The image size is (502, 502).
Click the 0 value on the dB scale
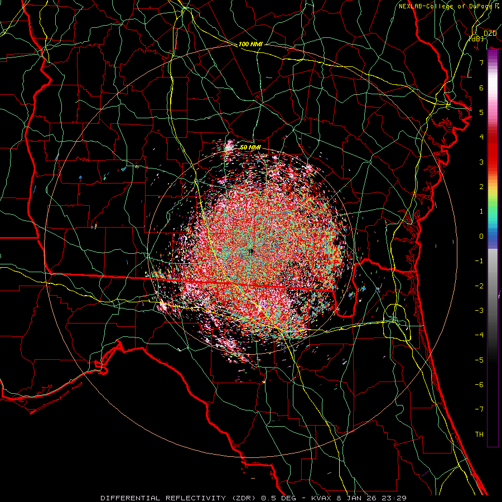pyautogui.click(x=481, y=236)
